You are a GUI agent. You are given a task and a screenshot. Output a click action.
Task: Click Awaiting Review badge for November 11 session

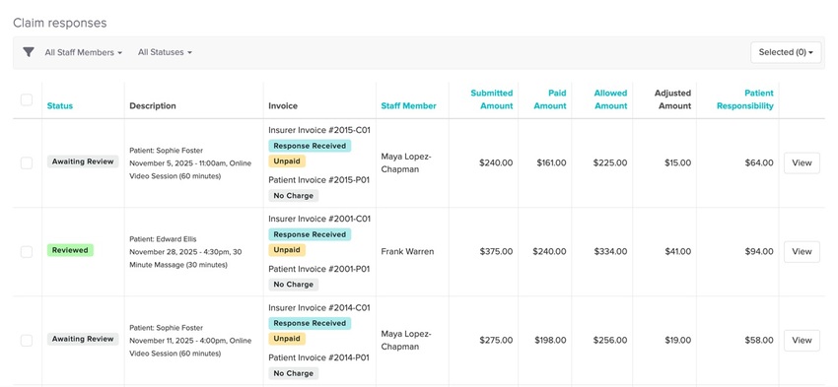click(83, 339)
